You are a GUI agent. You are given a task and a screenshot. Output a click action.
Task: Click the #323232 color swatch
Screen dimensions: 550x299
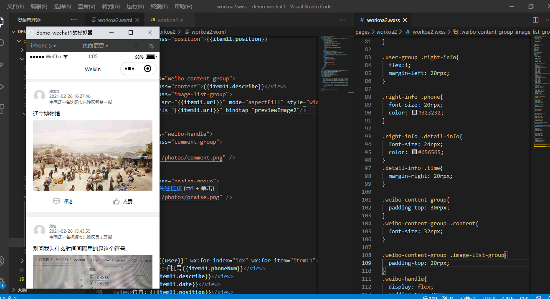414,112
